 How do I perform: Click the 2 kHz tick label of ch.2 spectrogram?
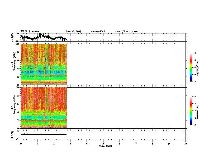tap(18, 120)
